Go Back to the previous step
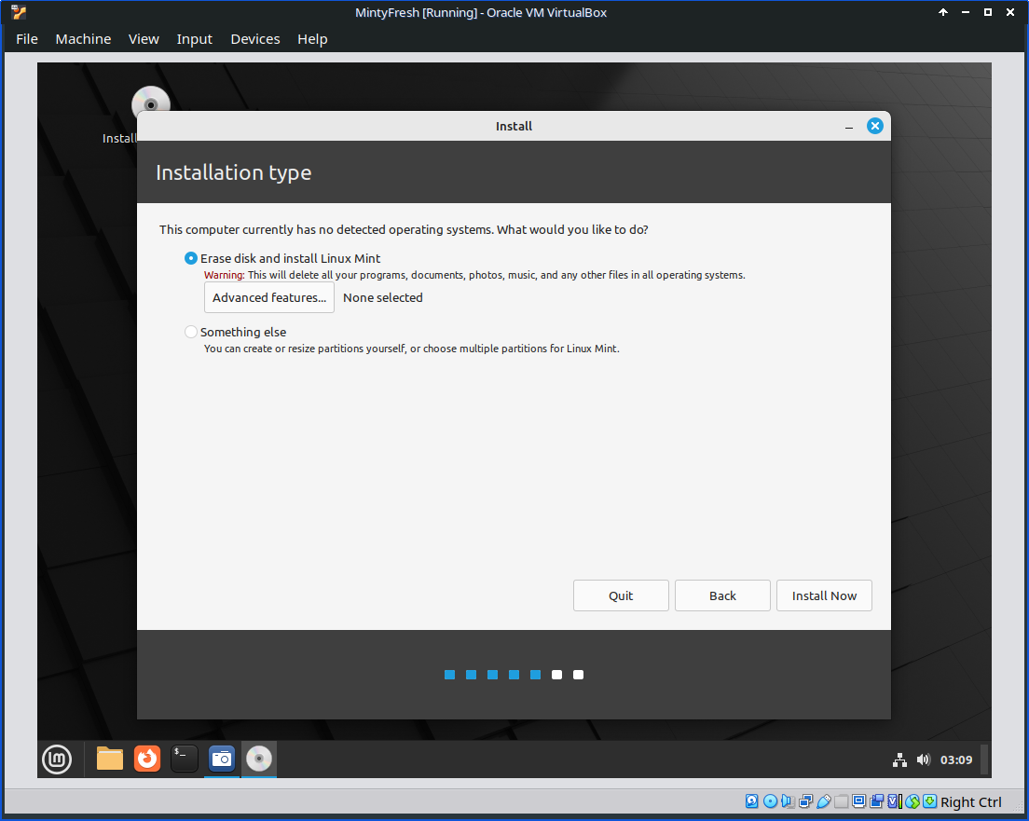1029x821 pixels. [x=722, y=595]
